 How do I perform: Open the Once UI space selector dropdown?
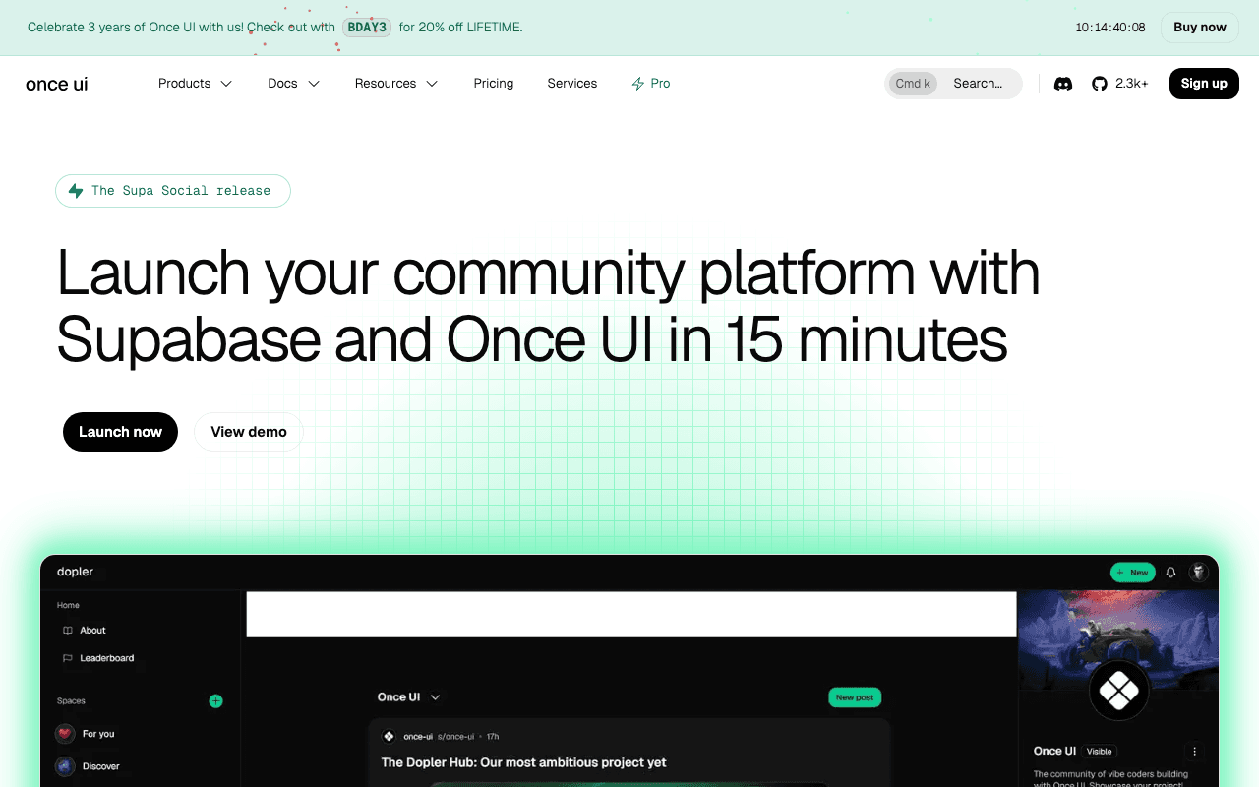[x=409, y=696]
